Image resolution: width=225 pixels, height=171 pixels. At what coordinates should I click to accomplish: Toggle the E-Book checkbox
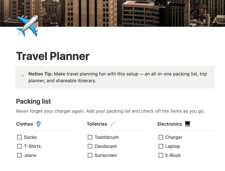click(x=161, y=155)
